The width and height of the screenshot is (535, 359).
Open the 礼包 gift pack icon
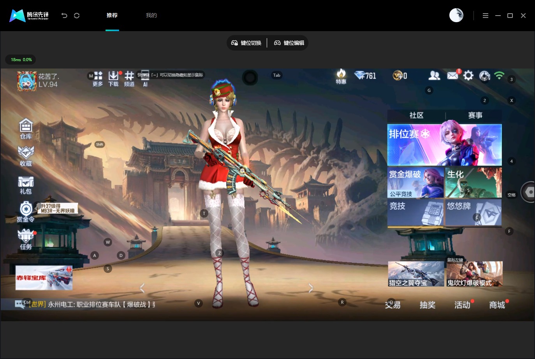pyautogui.click(x=26, y=185)
